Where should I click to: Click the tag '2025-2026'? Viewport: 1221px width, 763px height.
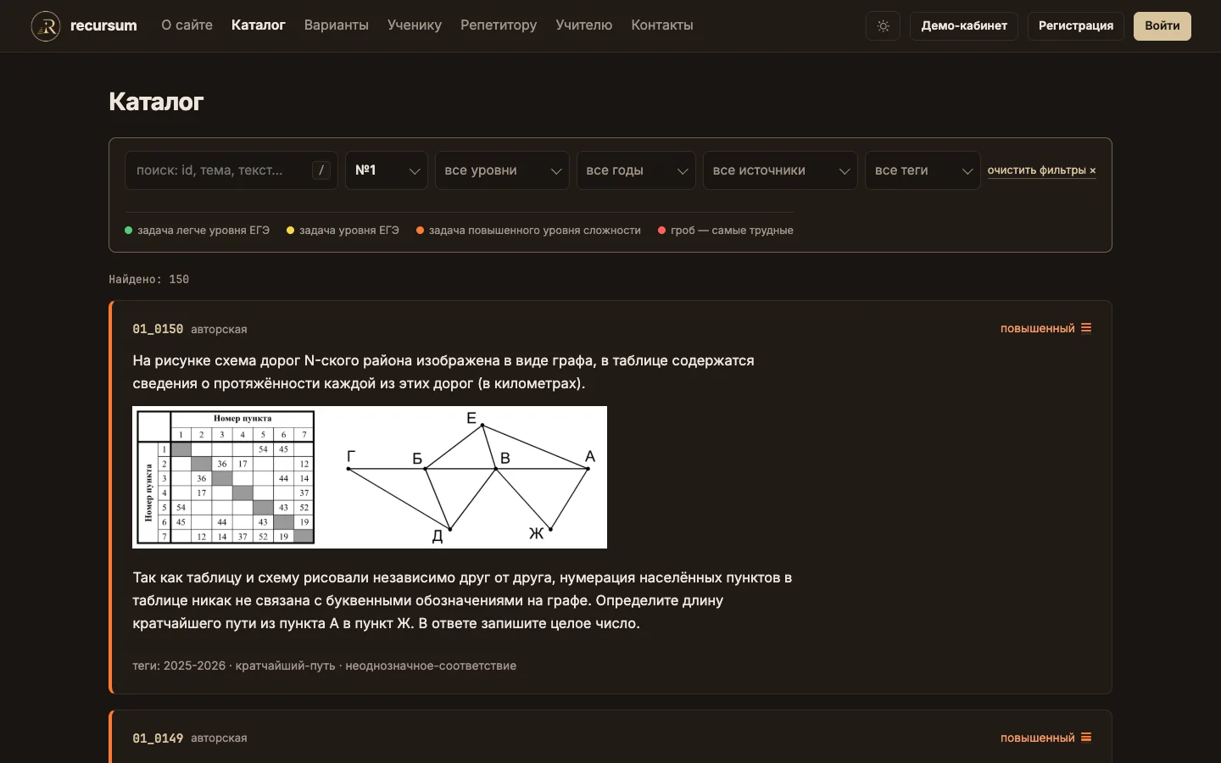pyautogui.click(x=194, y=666)
